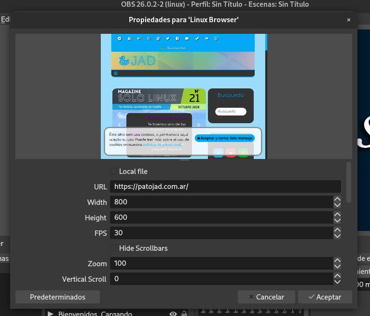
Task: Close the Linux Browser properties dialog
Action: tap(348, 20)
